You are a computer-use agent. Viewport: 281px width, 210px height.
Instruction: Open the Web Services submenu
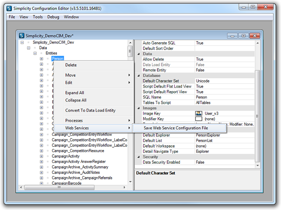(x=93, y=128)
